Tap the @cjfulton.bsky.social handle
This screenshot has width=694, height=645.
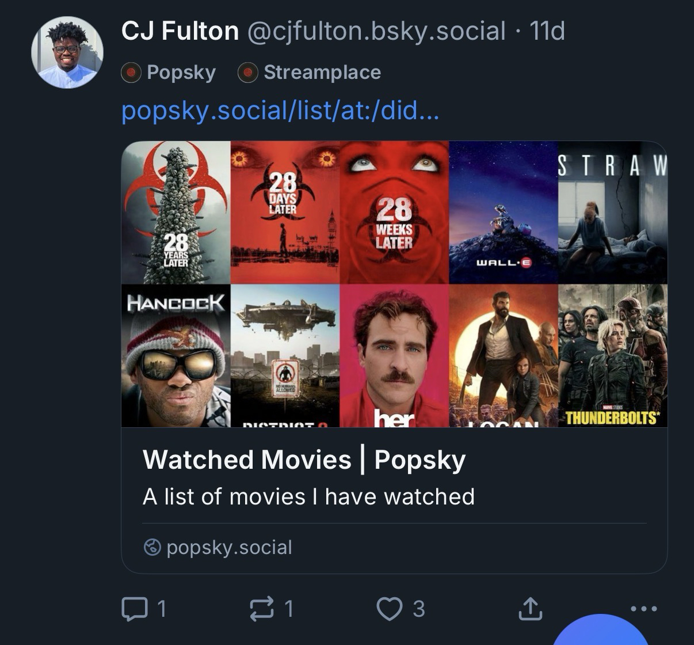coord(376,31)
